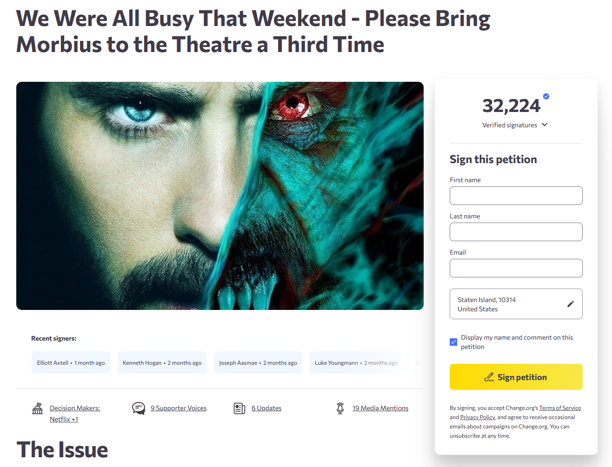This screenshot has width=612, height=467.
Task: Open the Decision Makers link
Action: (x=75, y=408)
